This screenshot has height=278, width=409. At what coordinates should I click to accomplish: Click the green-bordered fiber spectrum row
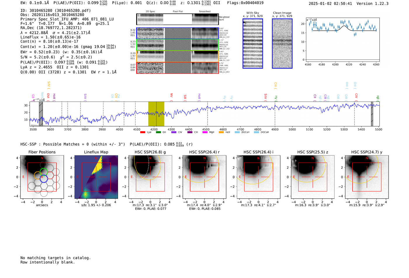[x=177, y=45]
